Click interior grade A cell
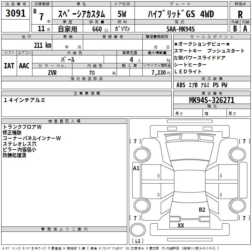Viewport: 252px width, 252px height. [245, 28]
